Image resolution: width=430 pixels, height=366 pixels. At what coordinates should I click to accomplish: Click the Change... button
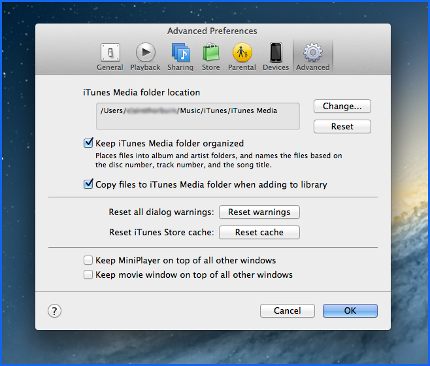coord(342,106)
